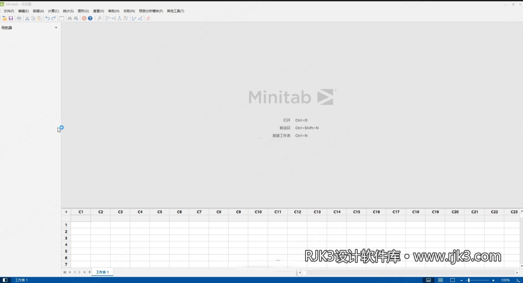Switch to output-only view

point(452,280)
